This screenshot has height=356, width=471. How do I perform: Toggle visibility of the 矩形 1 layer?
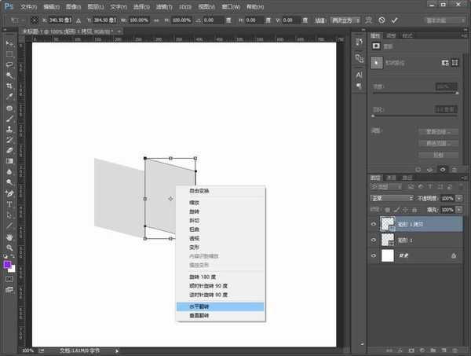pos(374,240)
